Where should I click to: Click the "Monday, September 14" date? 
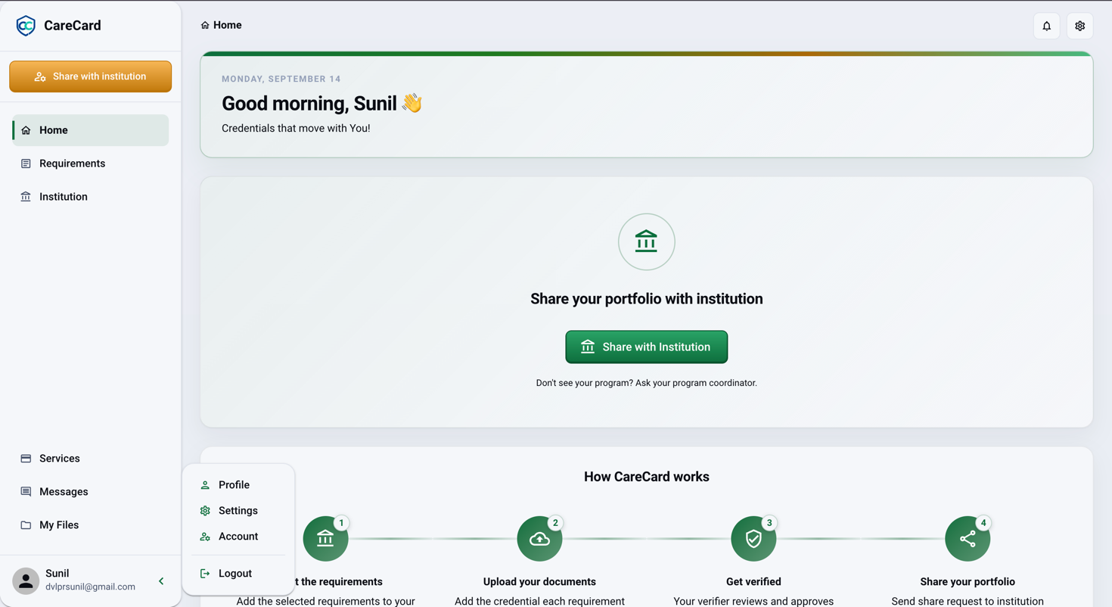pyautogui.click(x=281, y=79)
